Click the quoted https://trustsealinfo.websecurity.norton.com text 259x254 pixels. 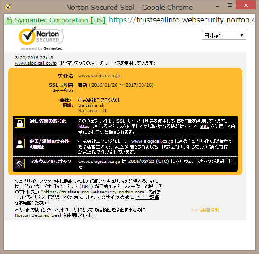(x=94, y=192)
